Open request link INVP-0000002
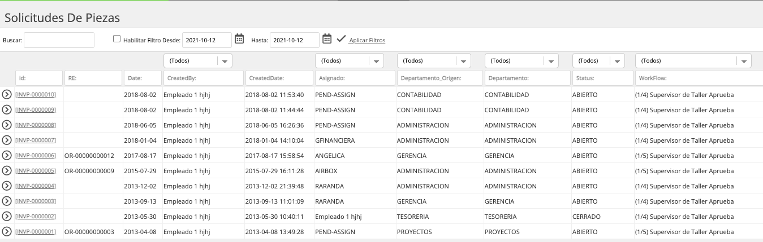 [x=36, y=217]
